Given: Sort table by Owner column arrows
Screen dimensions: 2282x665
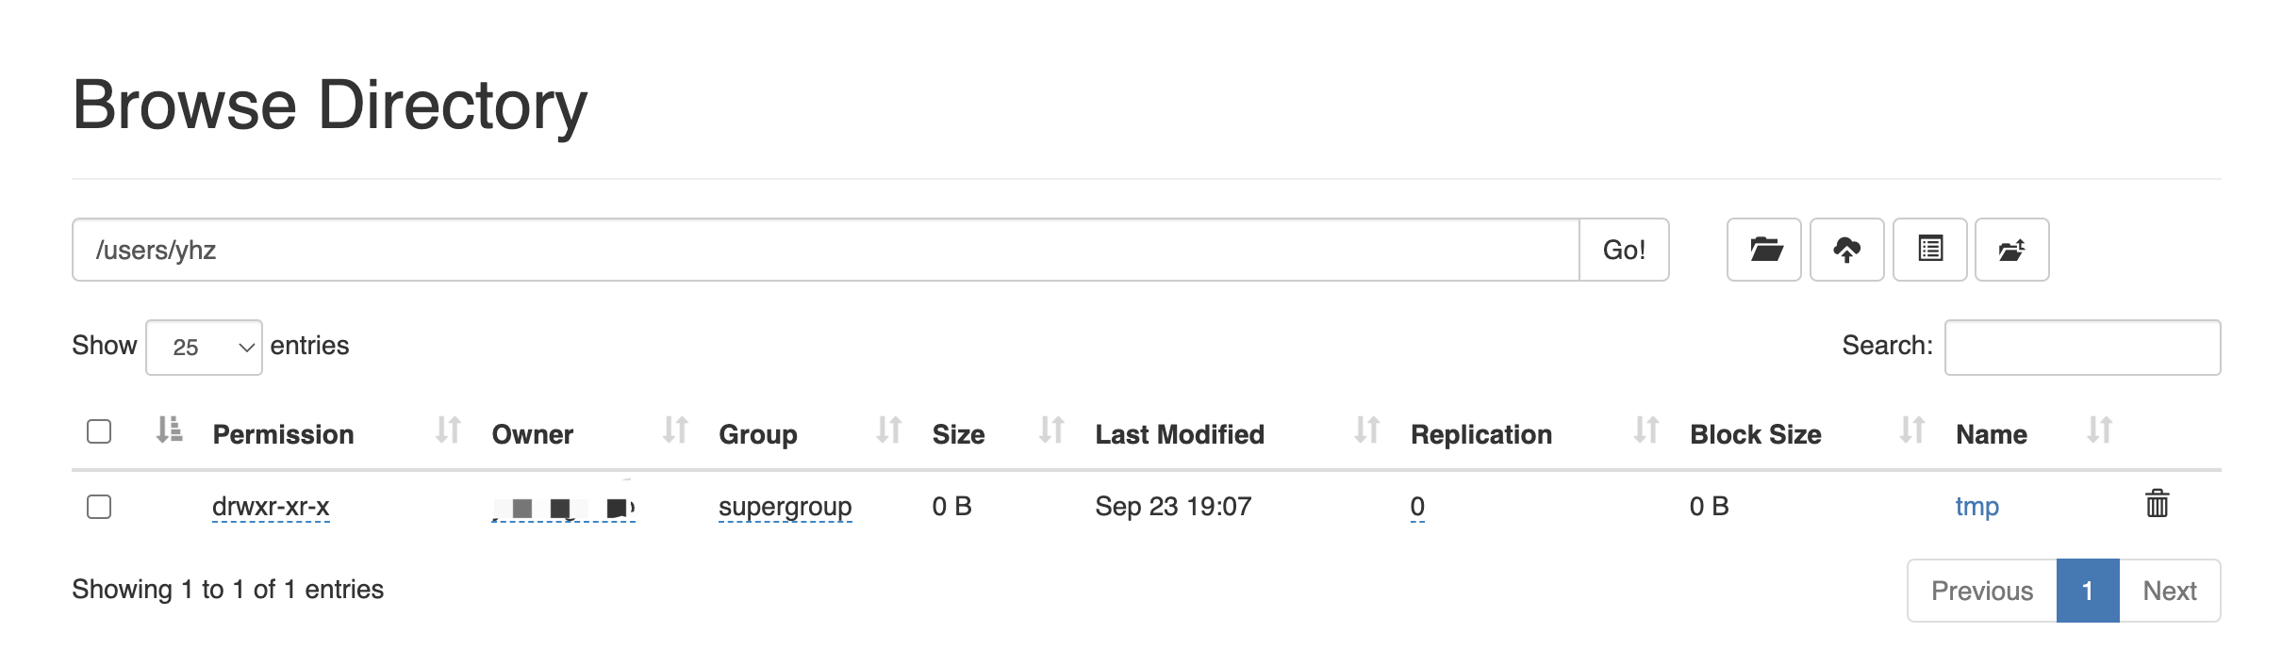Looking at the screenshot, I should (675, 430).
